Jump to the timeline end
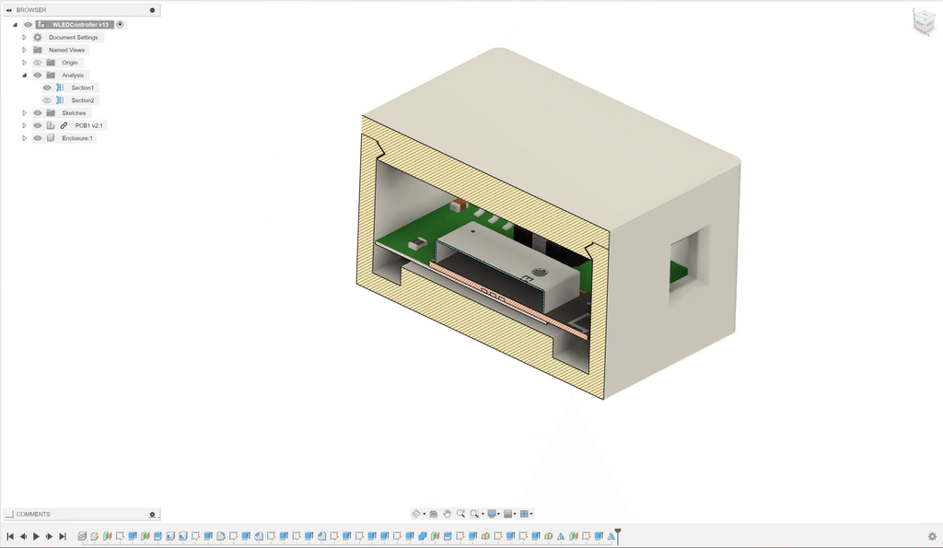 click(62, 537)
